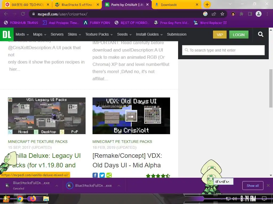Image resolution: width=273 pixels, height=204 pixels.
Task: Click the page vertical scrollbar thumb
Action: coord(271,88)
